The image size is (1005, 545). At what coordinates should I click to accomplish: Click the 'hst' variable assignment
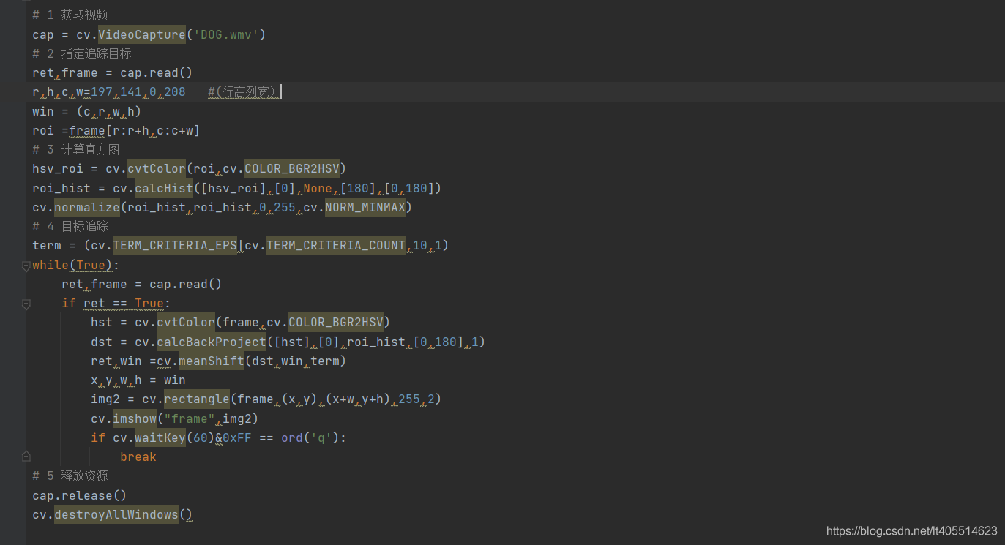pos(102,322)
